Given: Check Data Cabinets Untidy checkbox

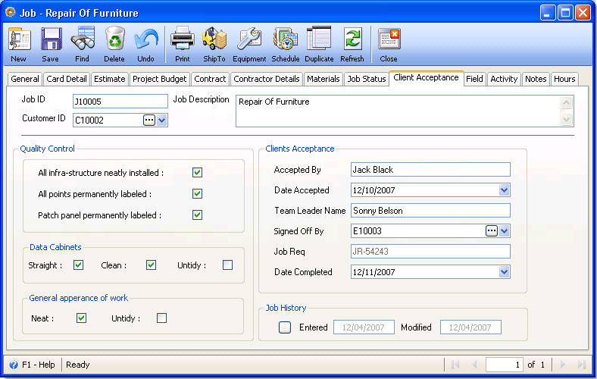Looking at the screenshot, I should [228, 265].
